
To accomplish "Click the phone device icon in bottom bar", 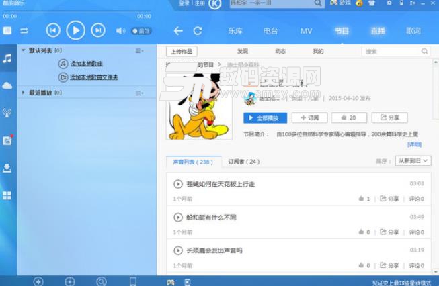I will click(x=133, y=281).
